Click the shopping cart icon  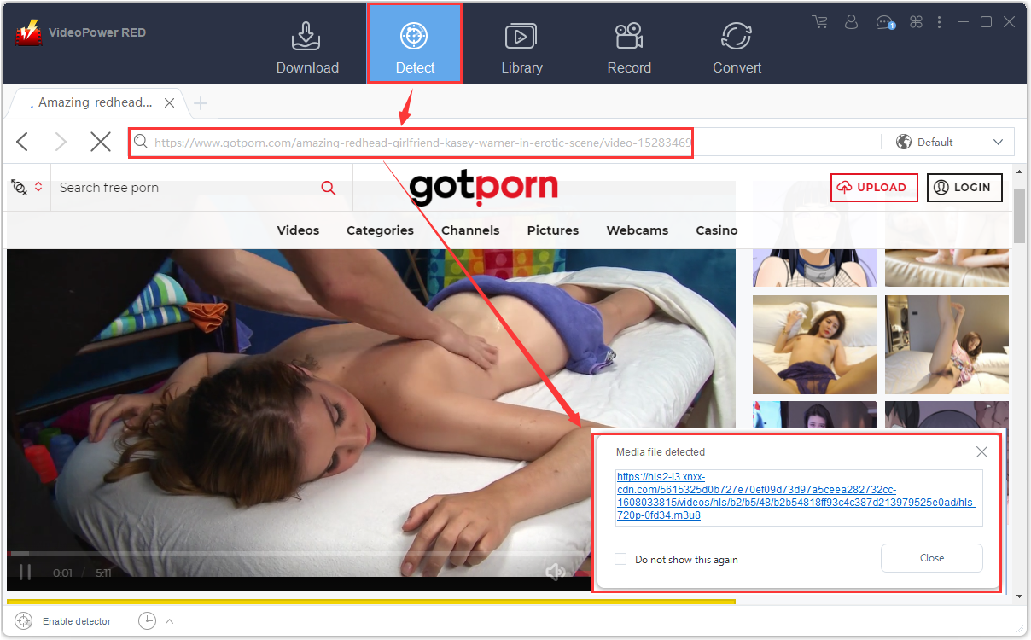(820, 22)
